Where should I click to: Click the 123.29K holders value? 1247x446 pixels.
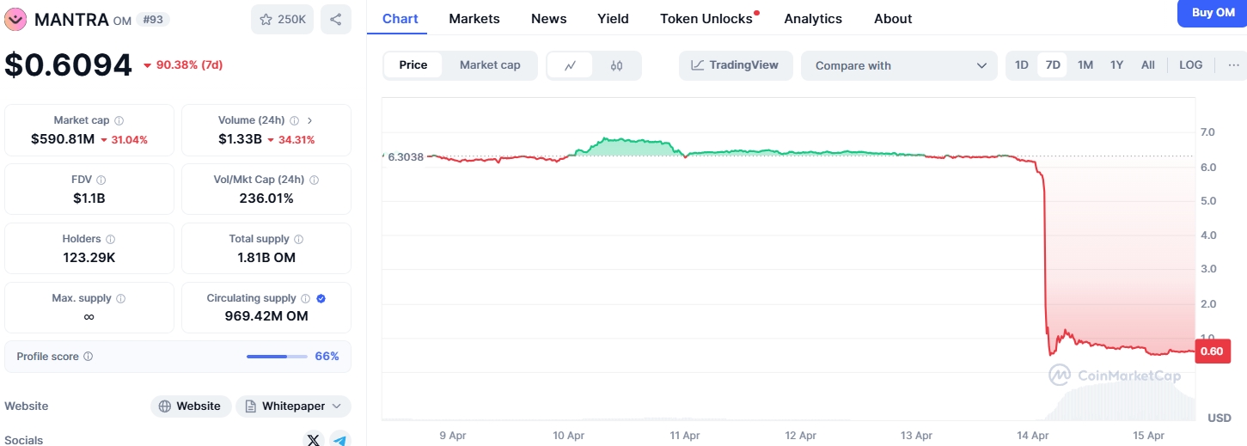(89, 257)
